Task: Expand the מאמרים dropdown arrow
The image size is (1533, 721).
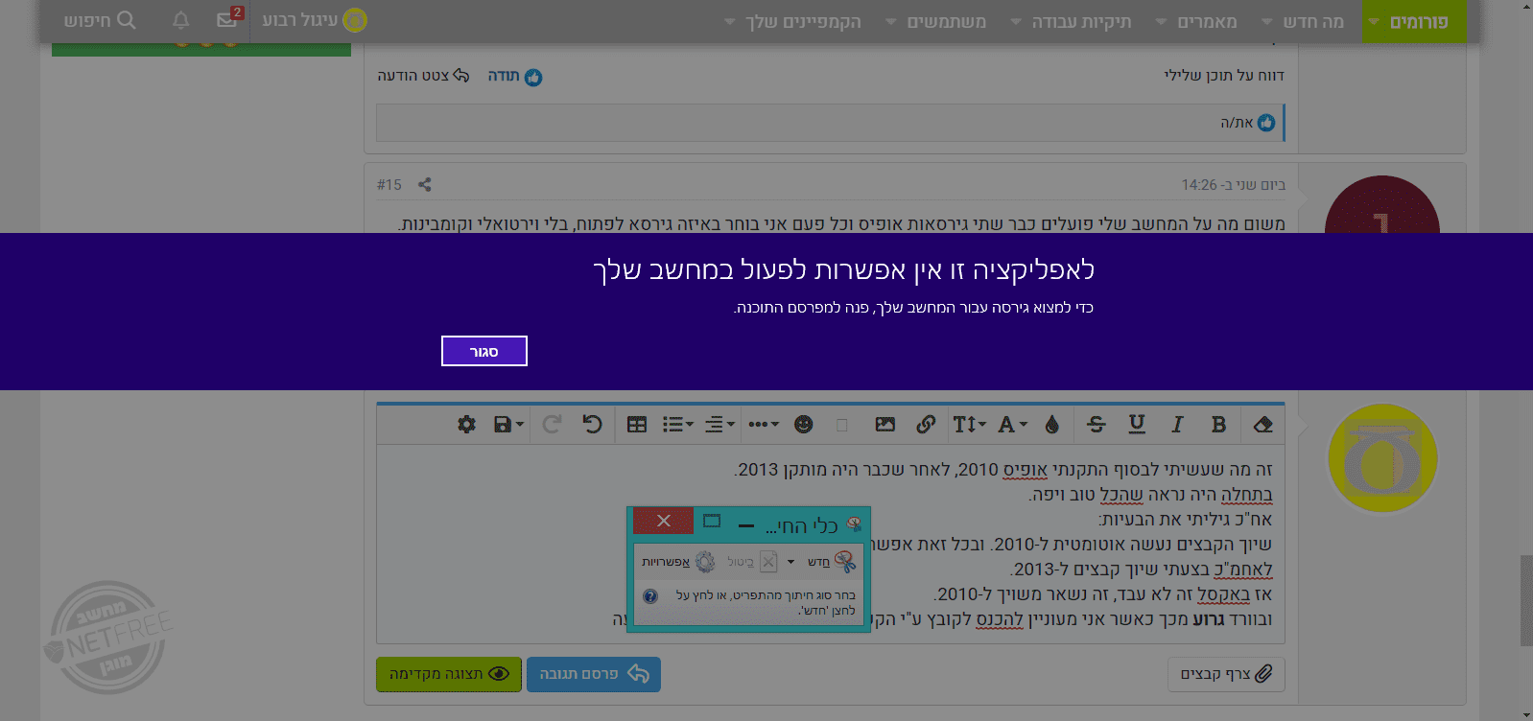Action: click(x=1161, y=22)
